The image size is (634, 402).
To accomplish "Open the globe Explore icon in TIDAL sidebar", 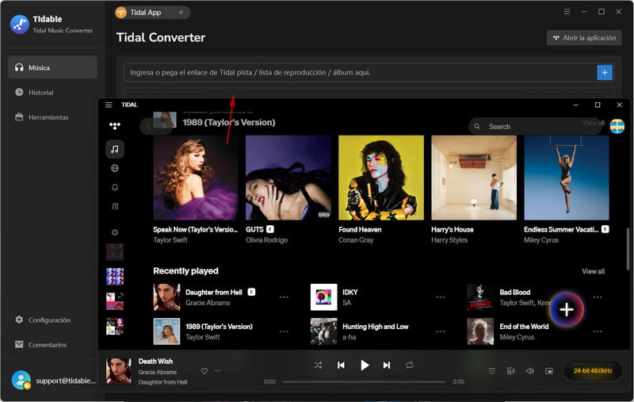I will pyautogui.click(x=115, y=168).
